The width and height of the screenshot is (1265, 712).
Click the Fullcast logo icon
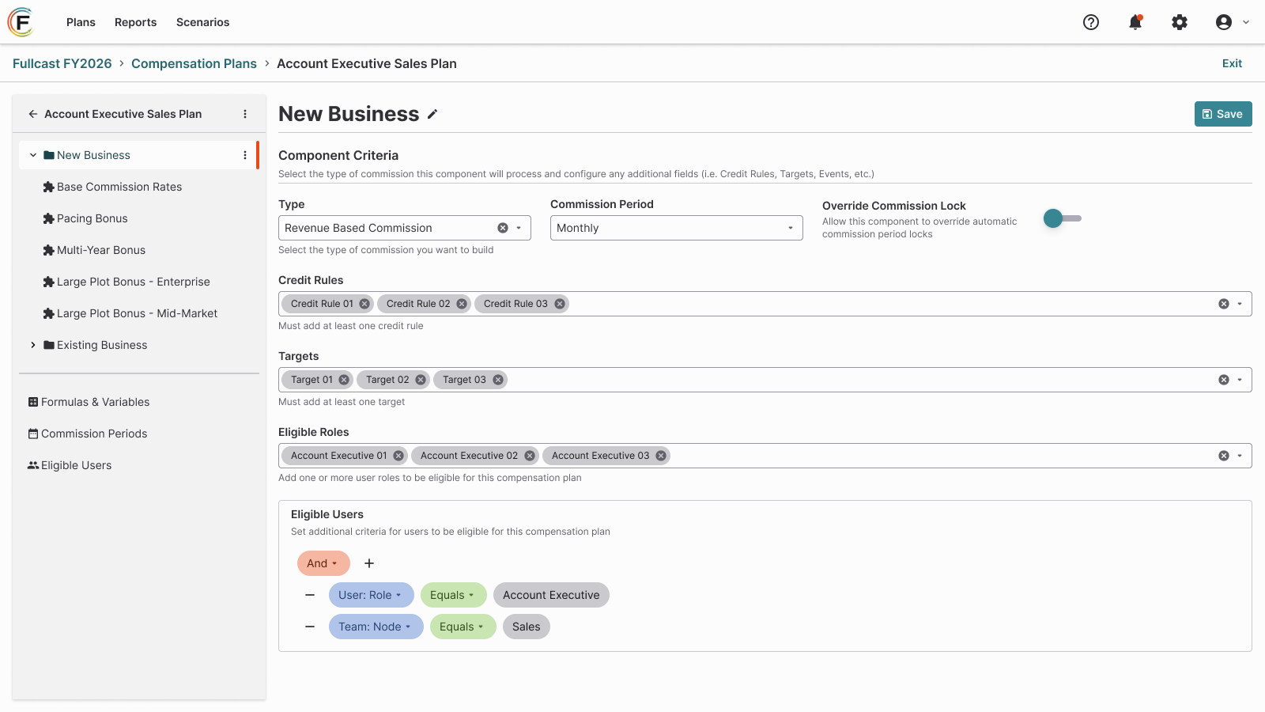pyautogui.click(x=21, y=22)
